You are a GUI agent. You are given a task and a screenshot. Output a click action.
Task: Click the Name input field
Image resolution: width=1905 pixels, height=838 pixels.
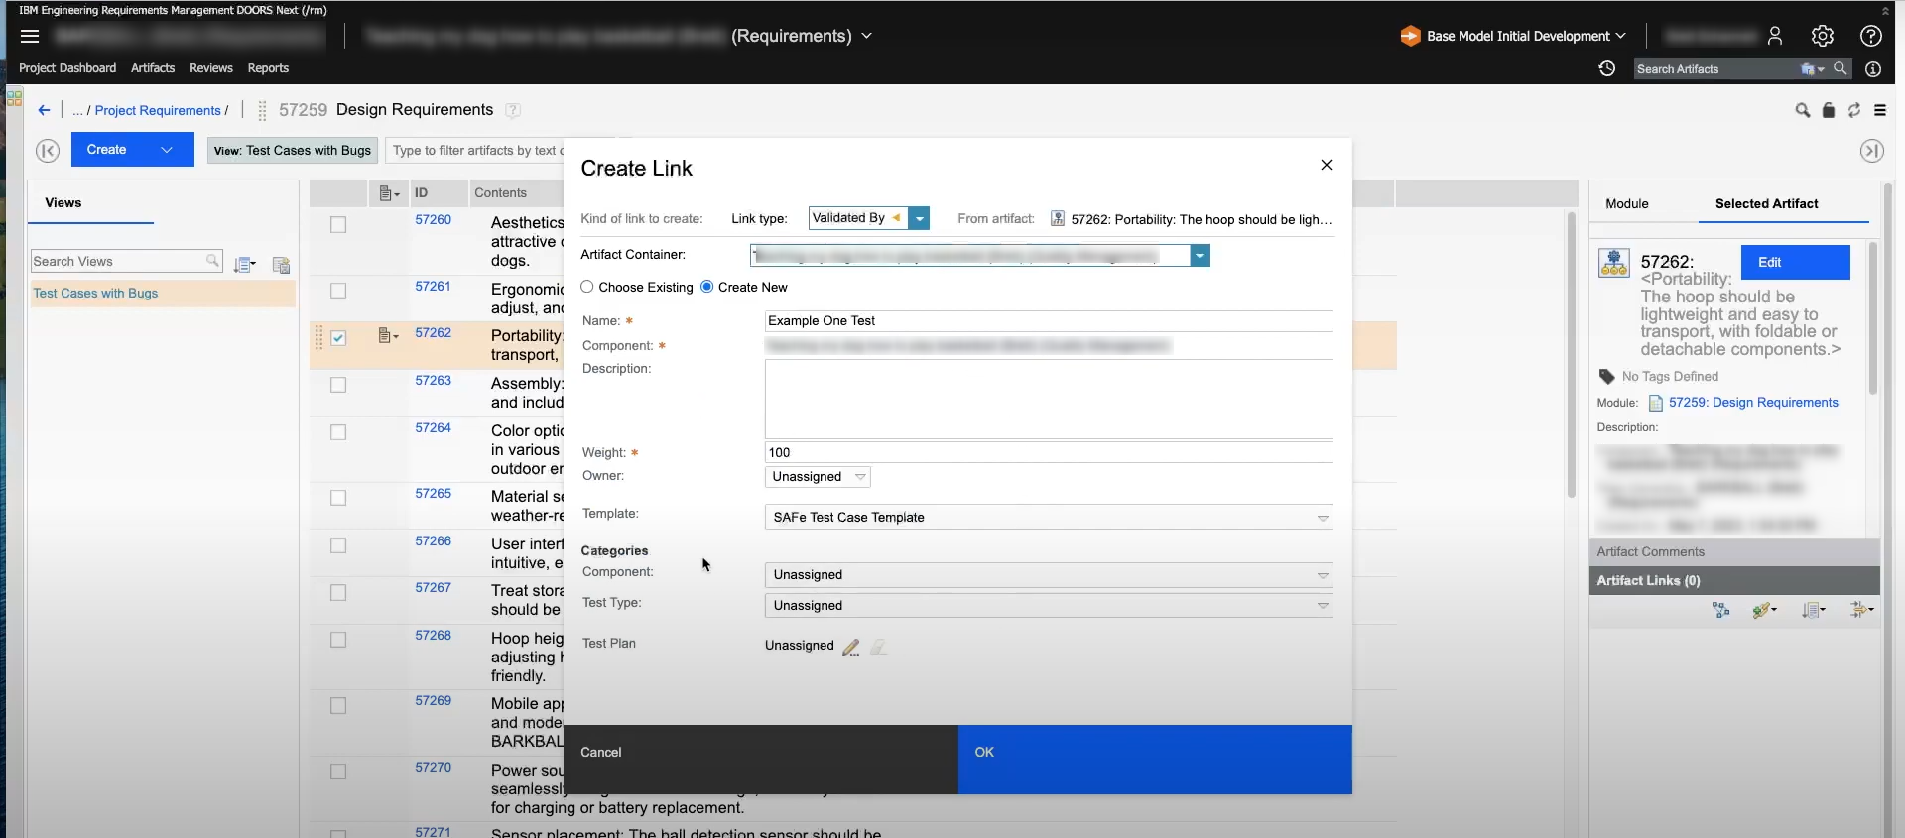pos(1048,321)
